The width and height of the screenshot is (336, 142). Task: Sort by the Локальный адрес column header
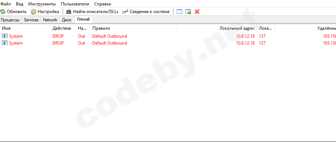pyautogui.click(x=217, y=28)
